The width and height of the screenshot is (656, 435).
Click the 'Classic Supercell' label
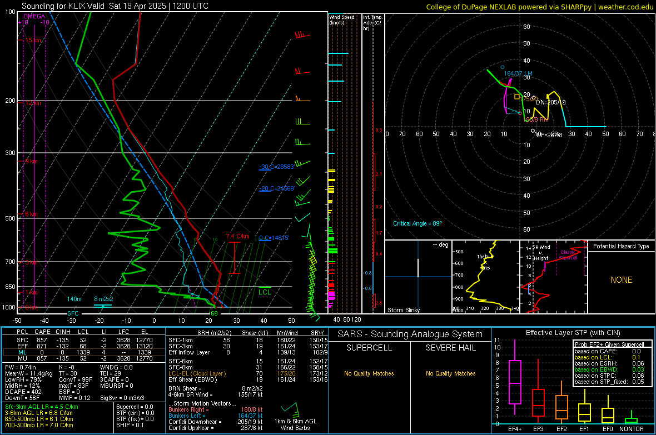click(568, 255)
